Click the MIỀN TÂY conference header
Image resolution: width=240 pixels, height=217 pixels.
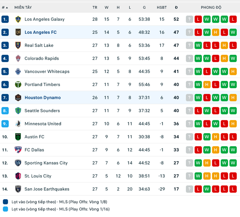[23, 7]
